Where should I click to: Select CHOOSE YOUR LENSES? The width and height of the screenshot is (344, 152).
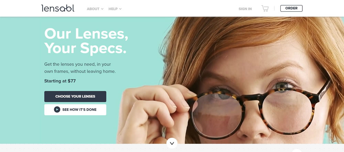(x=75, y=96)
